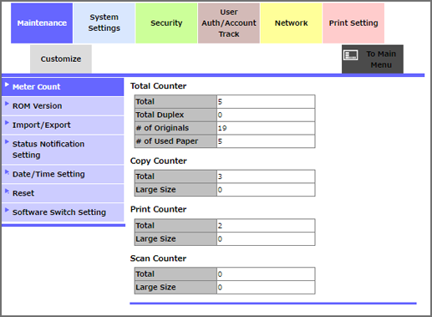Click the arrow icon beside Import/Export

[7, 123]
